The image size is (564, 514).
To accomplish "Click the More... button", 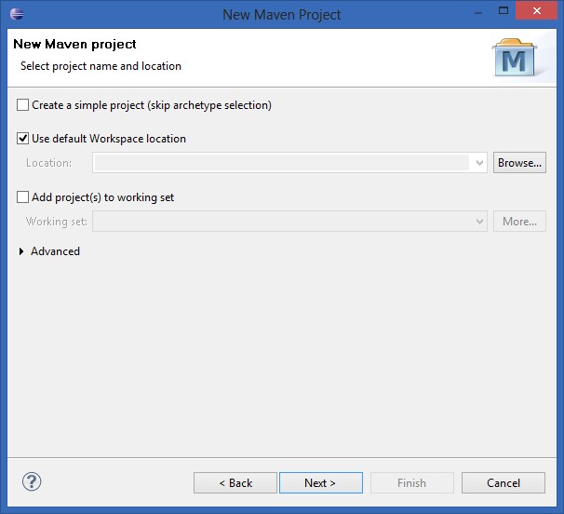I will coord(519,222).
